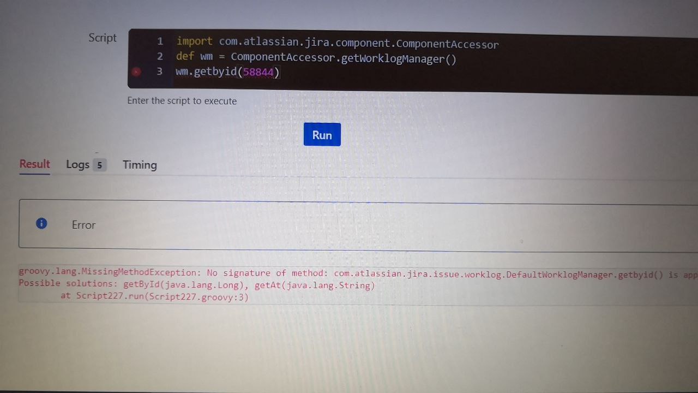Place cursor in script line 1 import statement

pyautogui.click(x=337, y=43)
